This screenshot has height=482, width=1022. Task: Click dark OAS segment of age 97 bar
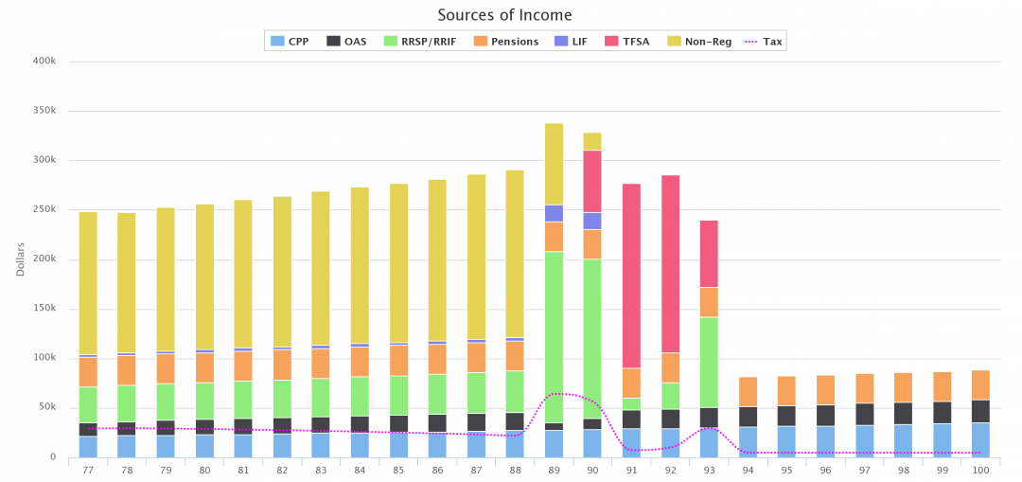coord(864,414)
